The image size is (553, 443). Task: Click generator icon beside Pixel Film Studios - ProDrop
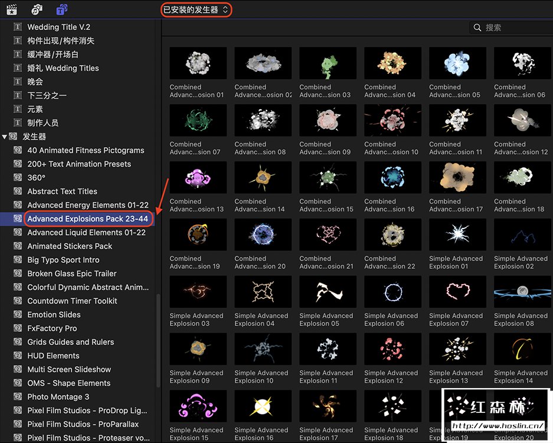click(18, 410)
